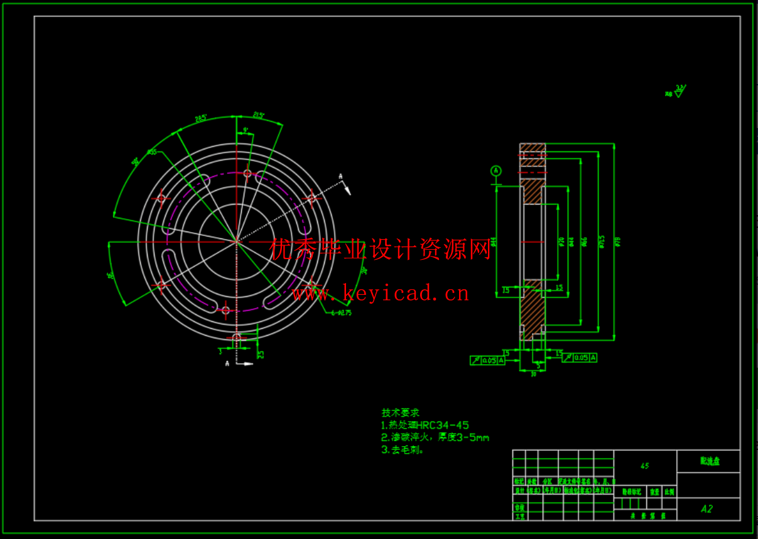Click the 9° angle dimension

click(x=246, y=131)
